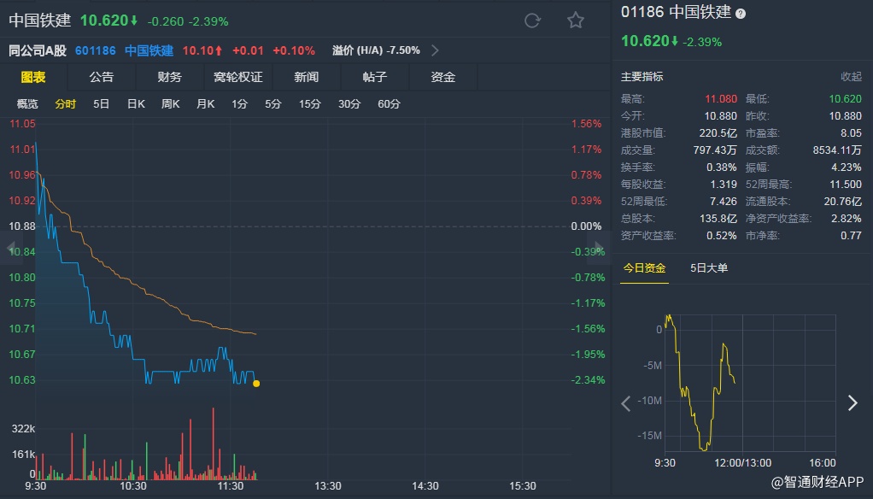Open the A-share code 601186 link
873x499 pixels.
pos(95,50)
